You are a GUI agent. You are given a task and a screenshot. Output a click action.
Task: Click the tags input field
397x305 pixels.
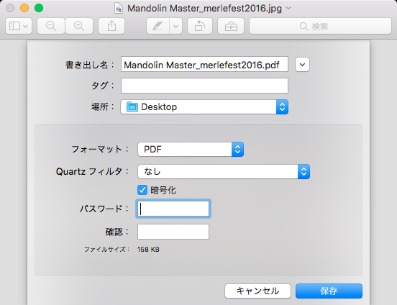point(204,86)
